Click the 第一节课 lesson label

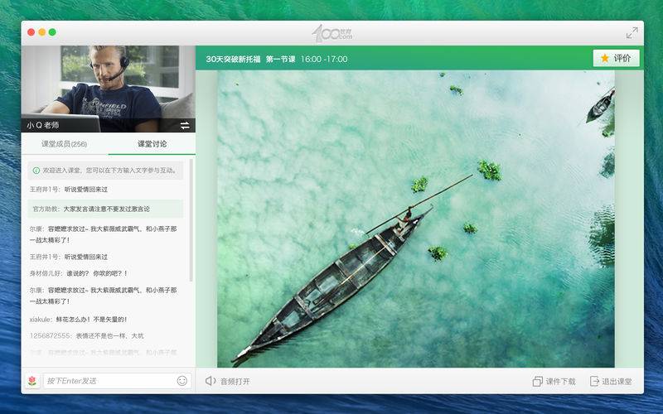[280, 59]
